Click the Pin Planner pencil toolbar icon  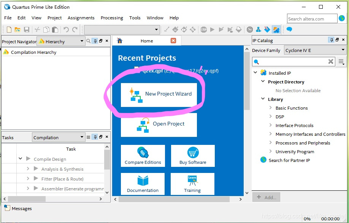click(167, 30)
